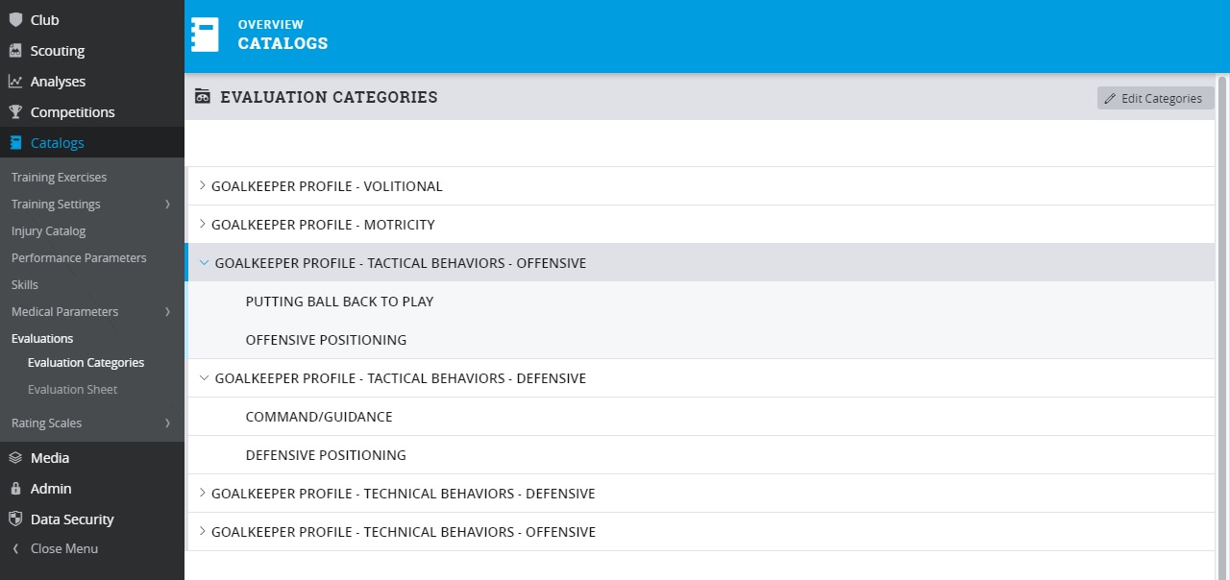Click the Competitions trophy icon
This screenshot has width=1230, height=580.
pos(15,112)
